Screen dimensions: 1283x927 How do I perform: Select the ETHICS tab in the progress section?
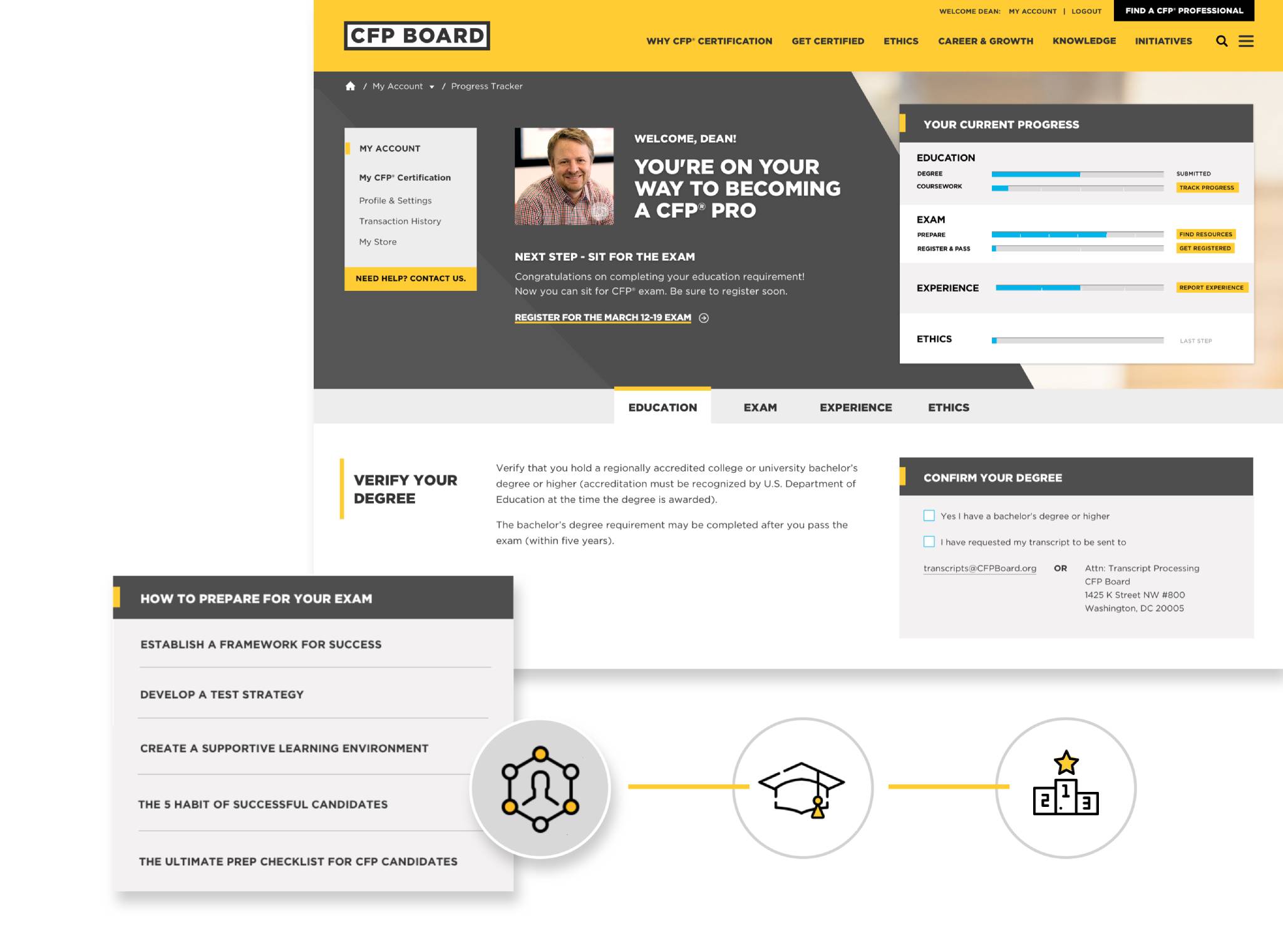(x=947, y=407)
